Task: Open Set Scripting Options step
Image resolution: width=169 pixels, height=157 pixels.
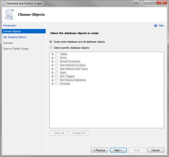Action: click(15, 37)
